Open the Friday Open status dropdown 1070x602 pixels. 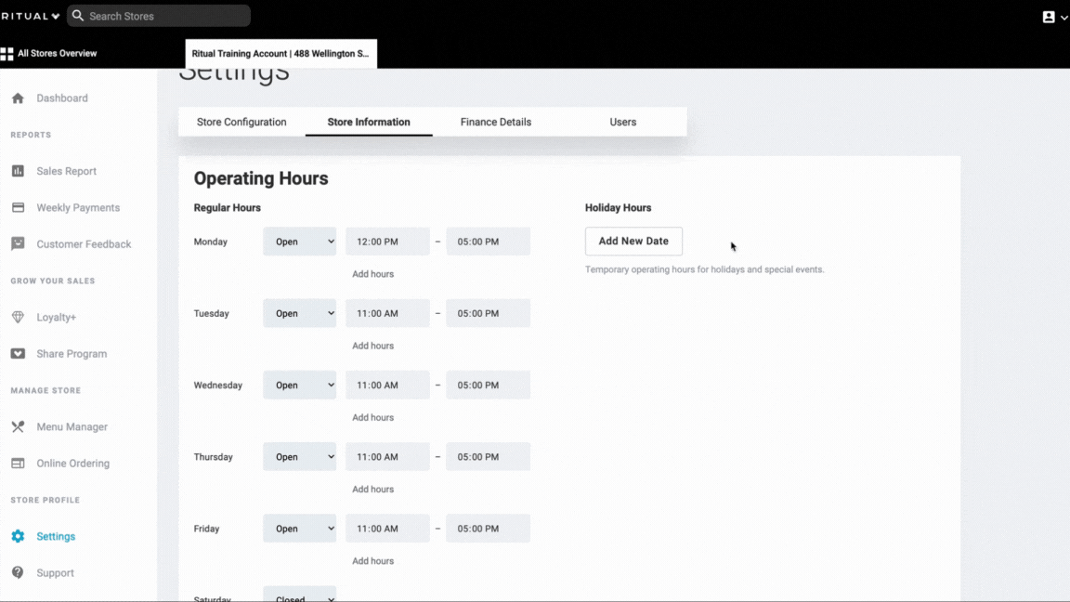[300, 529]
